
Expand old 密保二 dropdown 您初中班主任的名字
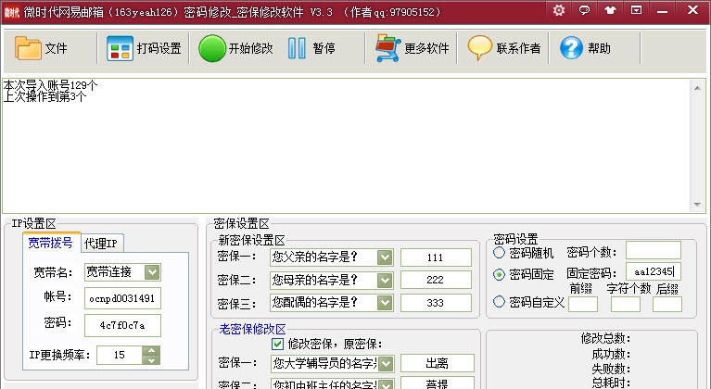(386, 384)
